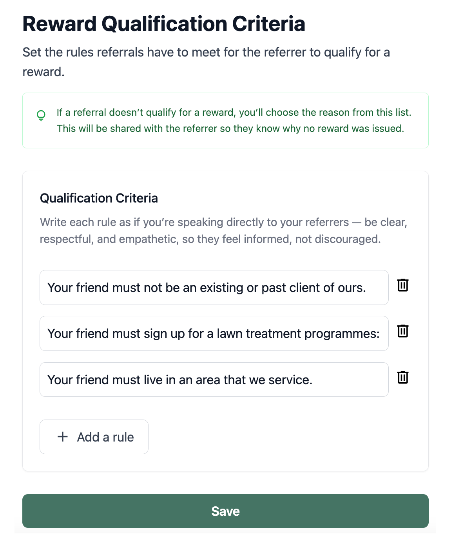The width and height of the screenshot is (453, 542).
Task: Remove the service area rule using its trash icon
Action: [403, 378]
